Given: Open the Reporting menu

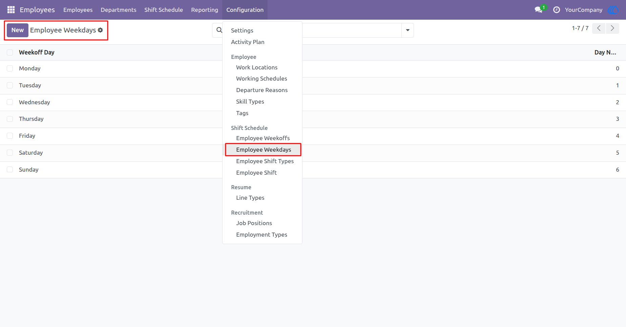Looking at the screenshot, I should pos(205,10).
